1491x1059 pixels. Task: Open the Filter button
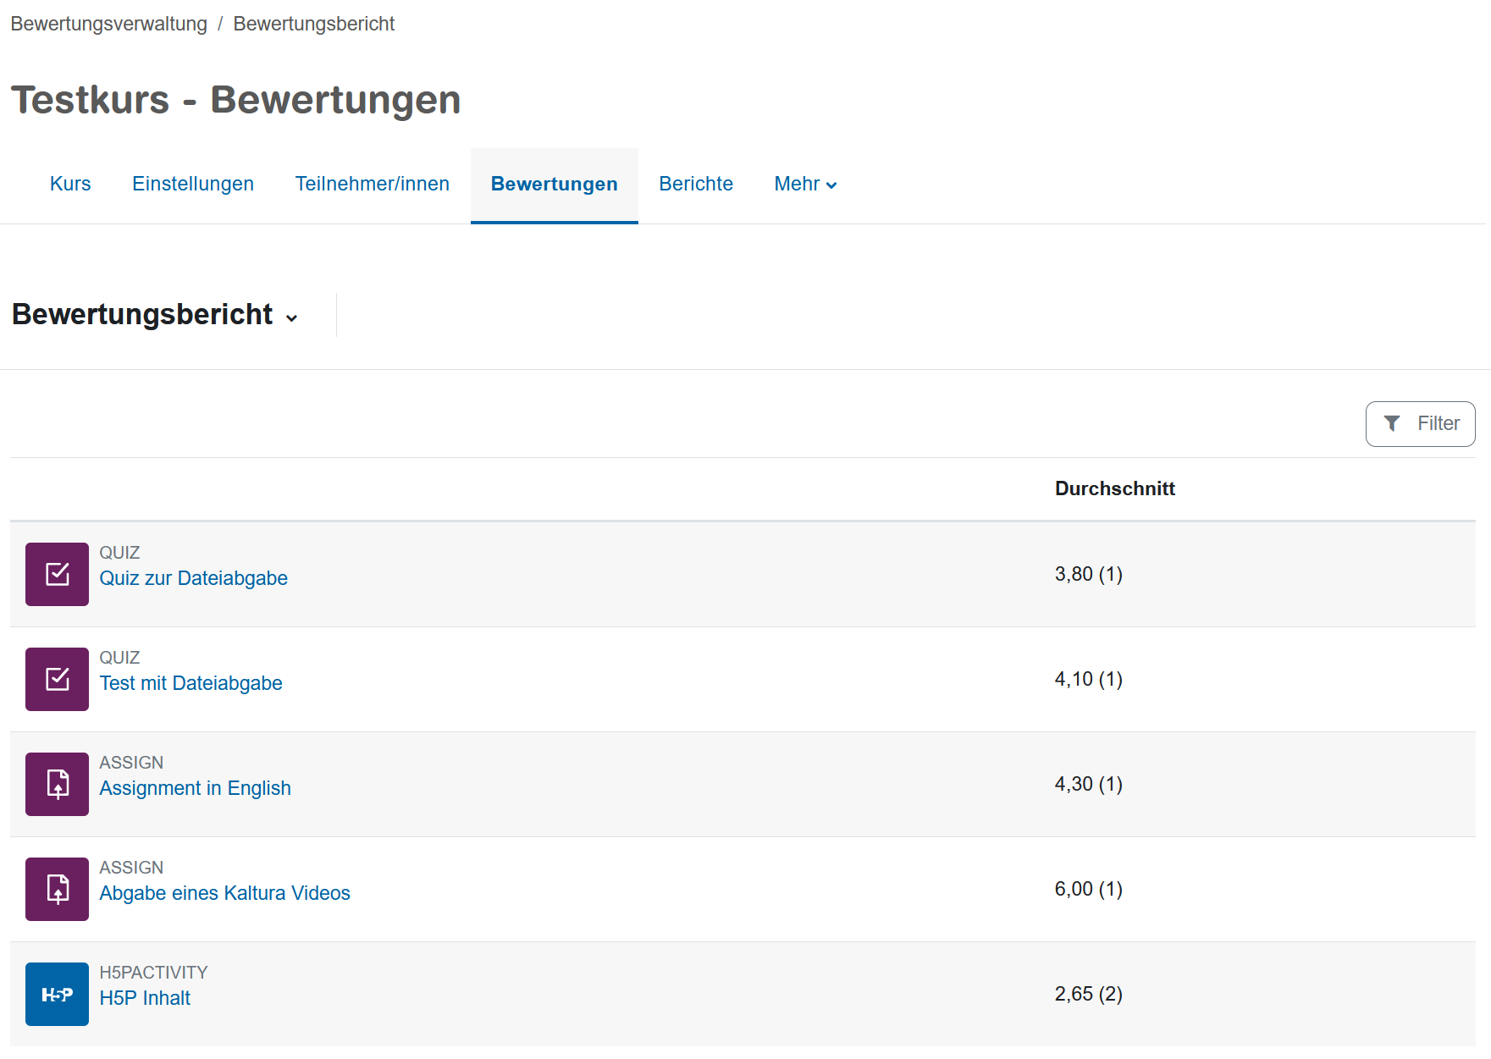[x=1420, y=423]
